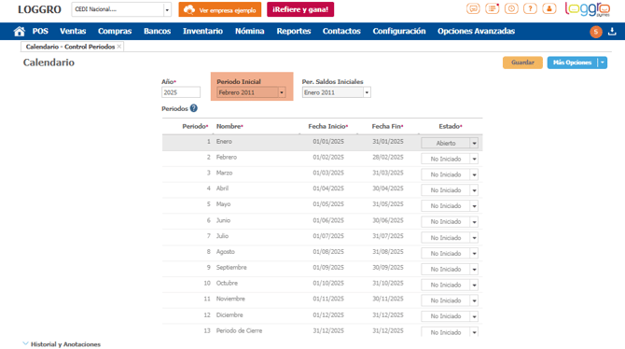625x349 pixels.
Task: Open the chat messages icon
Action: click(473, 8)
